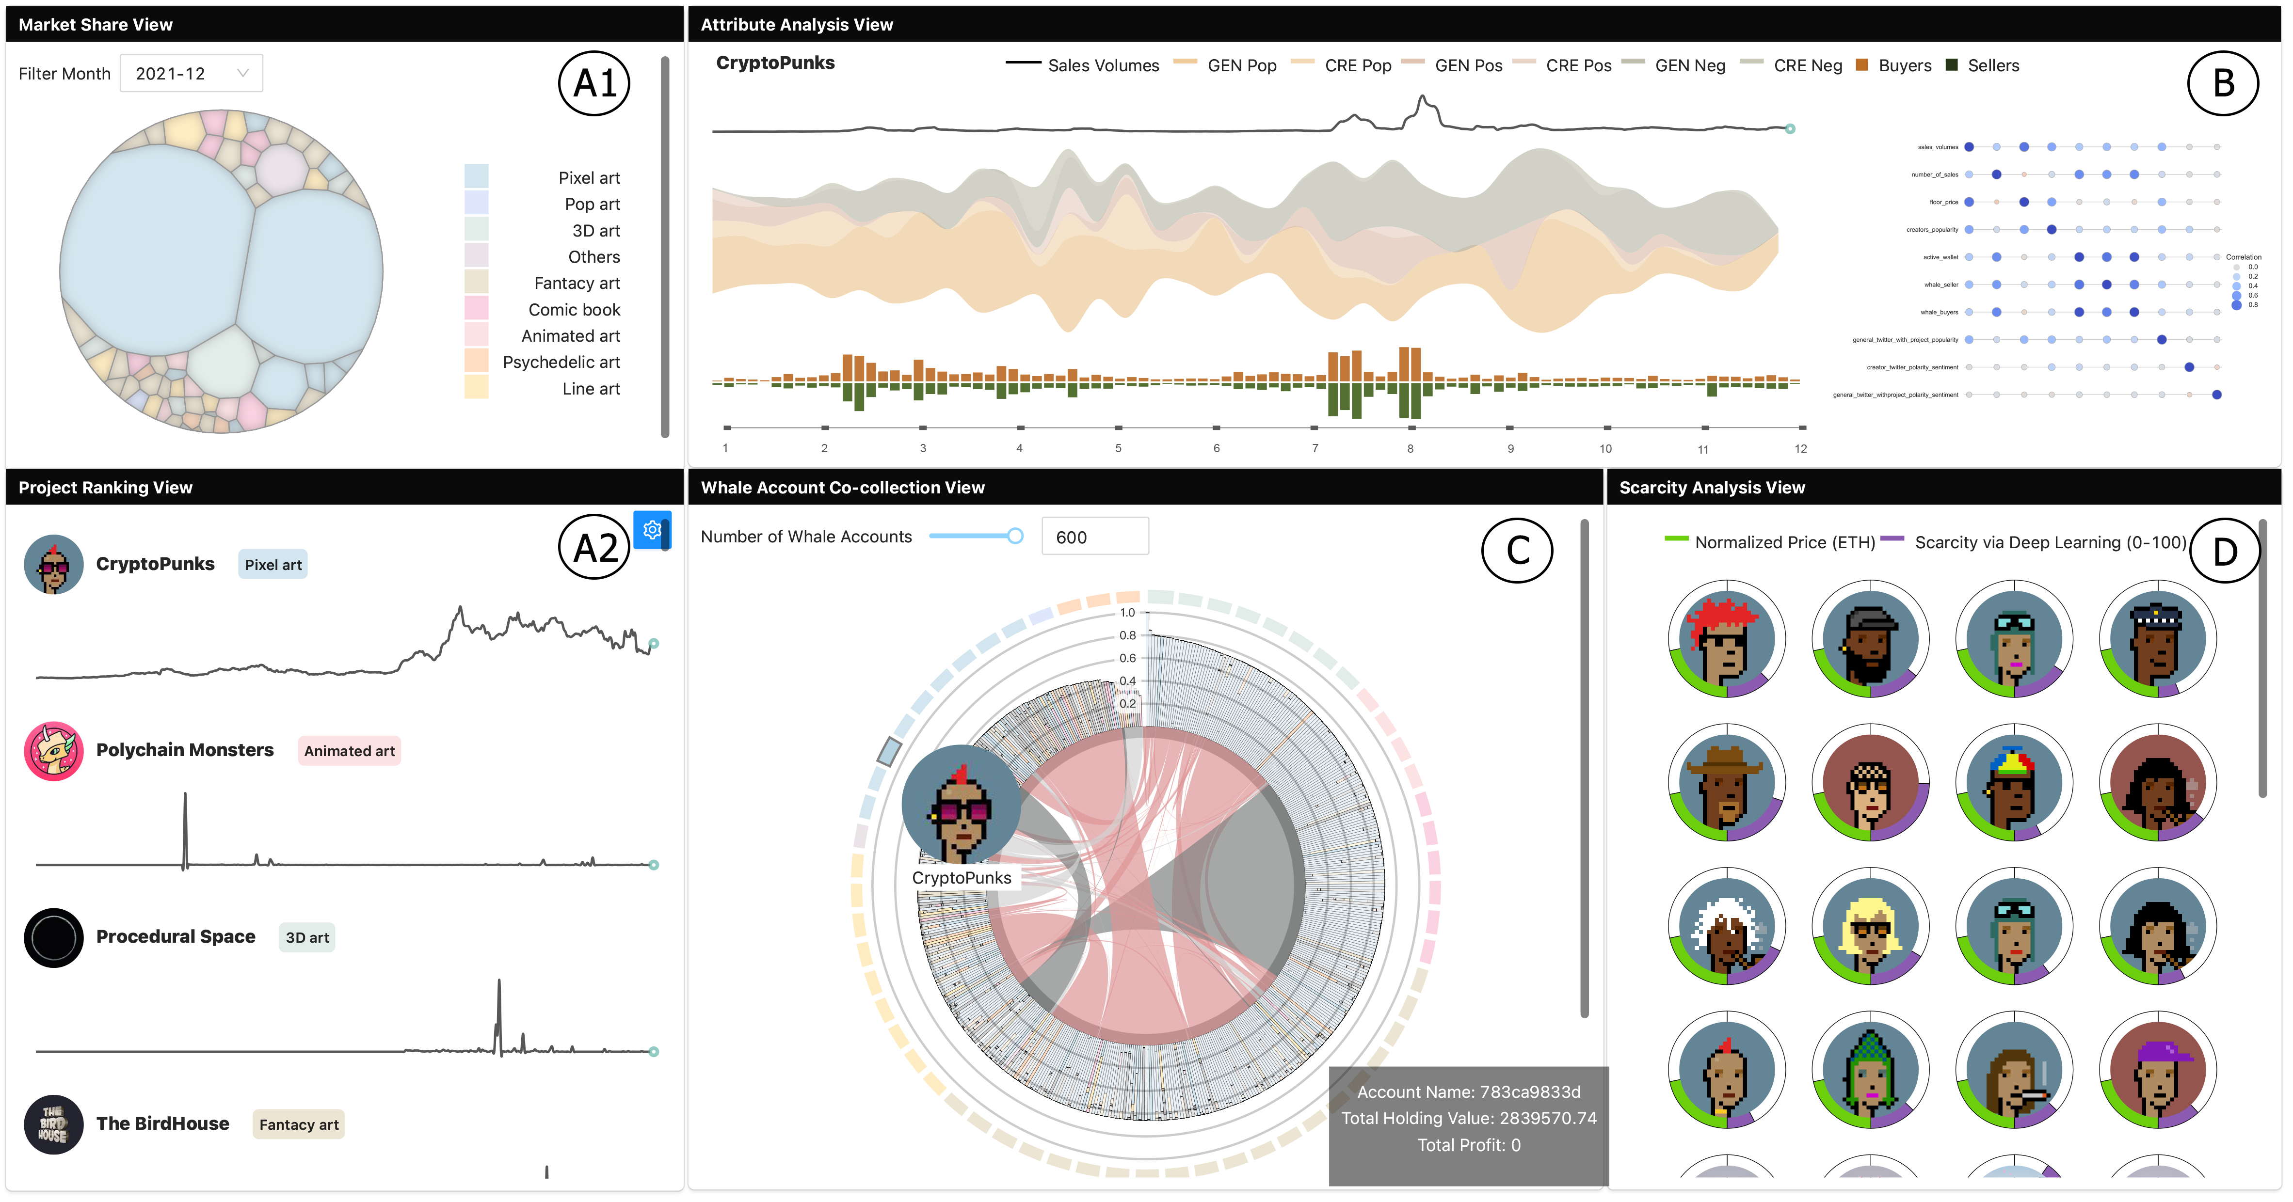Click the settings gear in Project Ranking View
The image size is (2293, 1202).
[653, 530]
